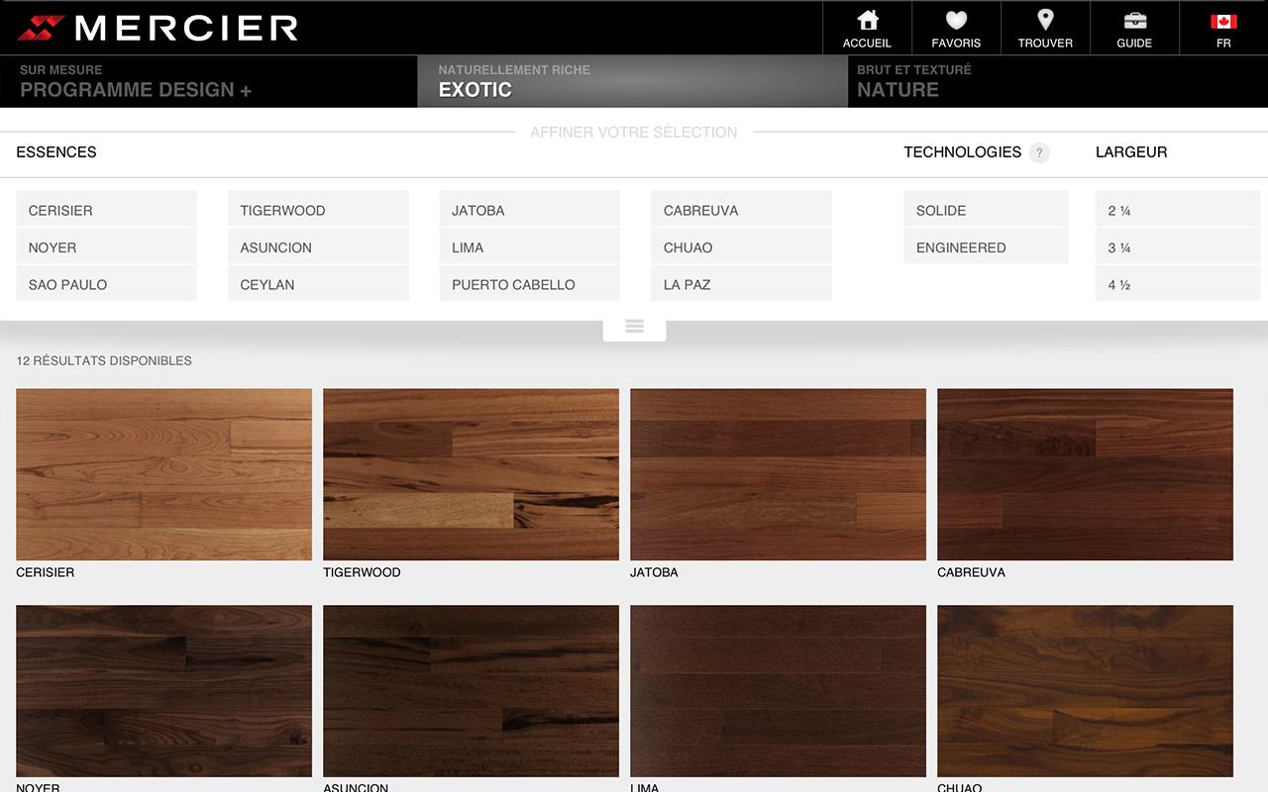
Task: Filter by Cerisier essence
Action: [106, 210]
